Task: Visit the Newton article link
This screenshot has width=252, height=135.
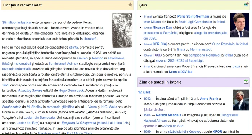Action: (98, 58)
